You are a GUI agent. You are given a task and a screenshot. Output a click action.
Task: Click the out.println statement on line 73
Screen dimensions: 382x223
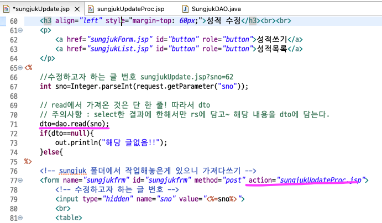point(111,142)
